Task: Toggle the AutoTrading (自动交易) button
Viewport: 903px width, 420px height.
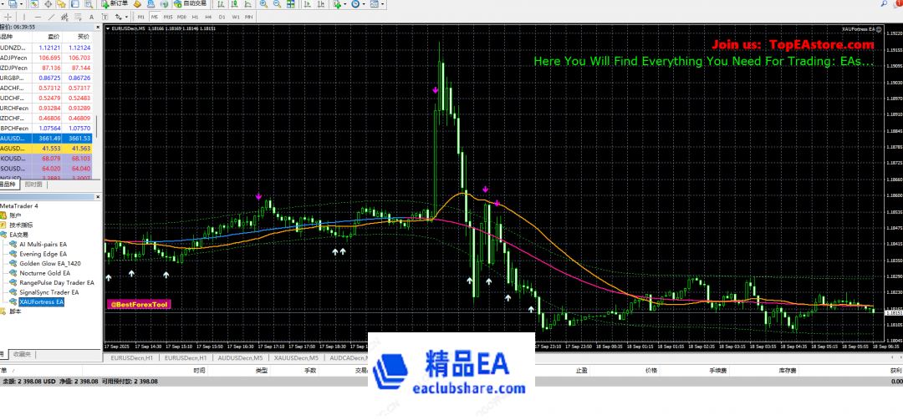Action: (x=190, y=4)
